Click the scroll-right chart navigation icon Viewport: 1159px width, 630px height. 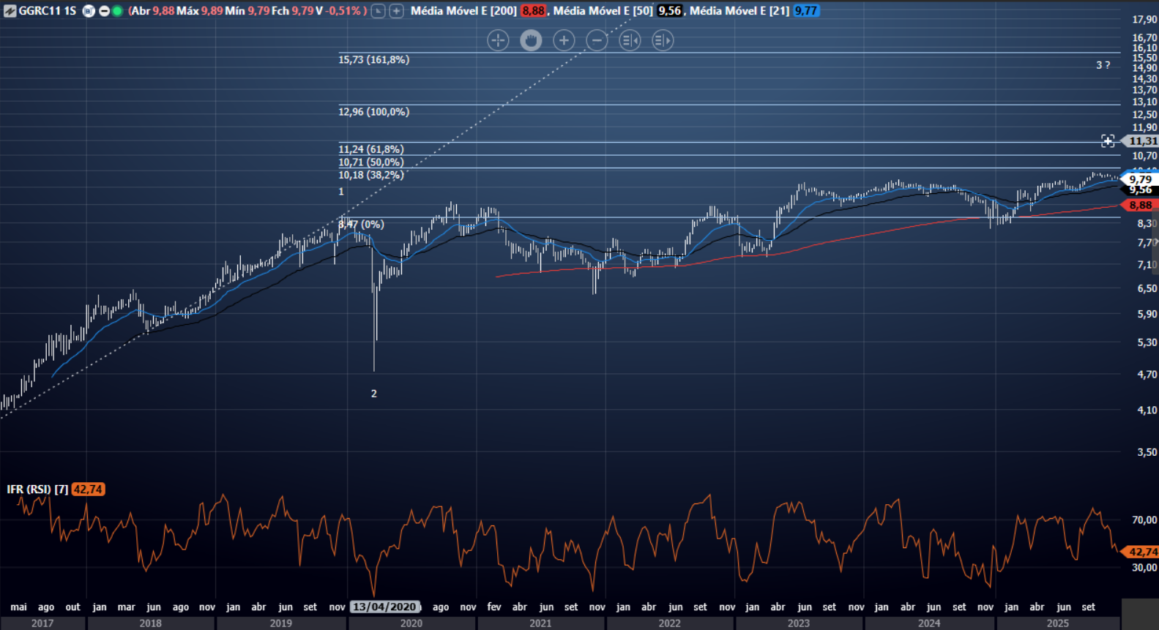pos(663,40)
